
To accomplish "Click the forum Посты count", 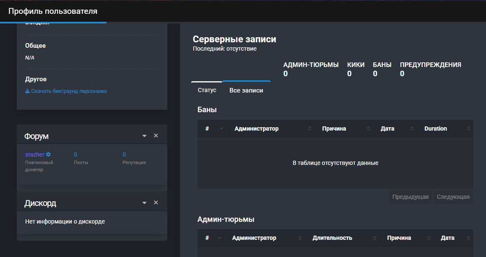I will 75,154.
